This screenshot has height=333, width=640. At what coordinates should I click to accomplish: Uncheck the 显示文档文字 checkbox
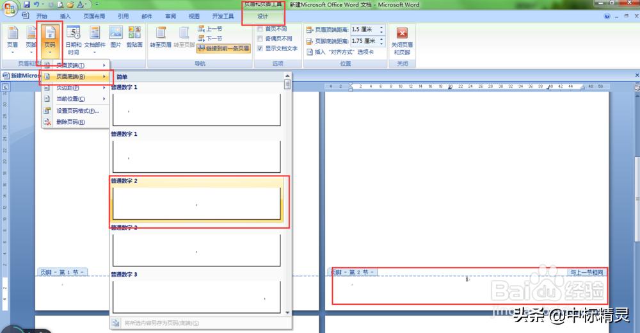[260, 48]
